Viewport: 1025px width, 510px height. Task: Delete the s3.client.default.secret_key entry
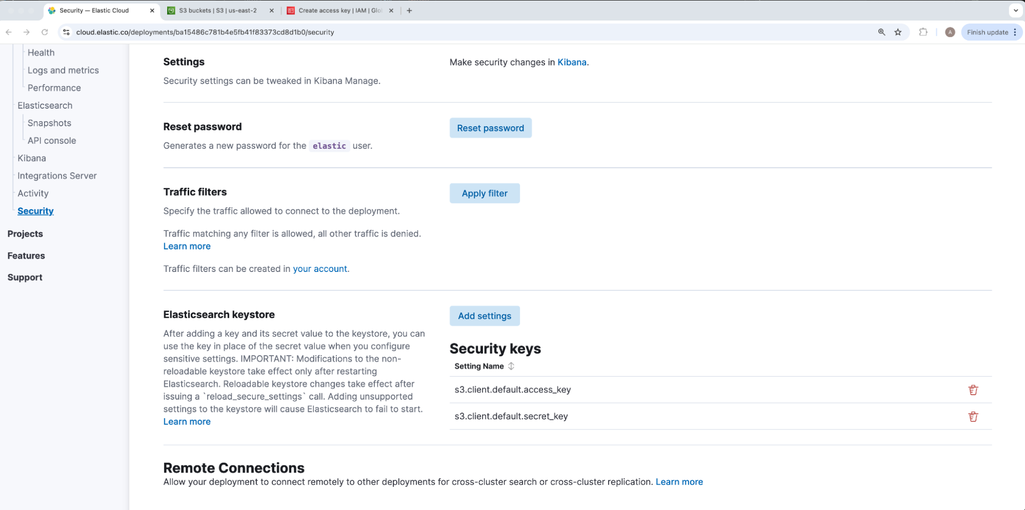(x=973, y=417)
